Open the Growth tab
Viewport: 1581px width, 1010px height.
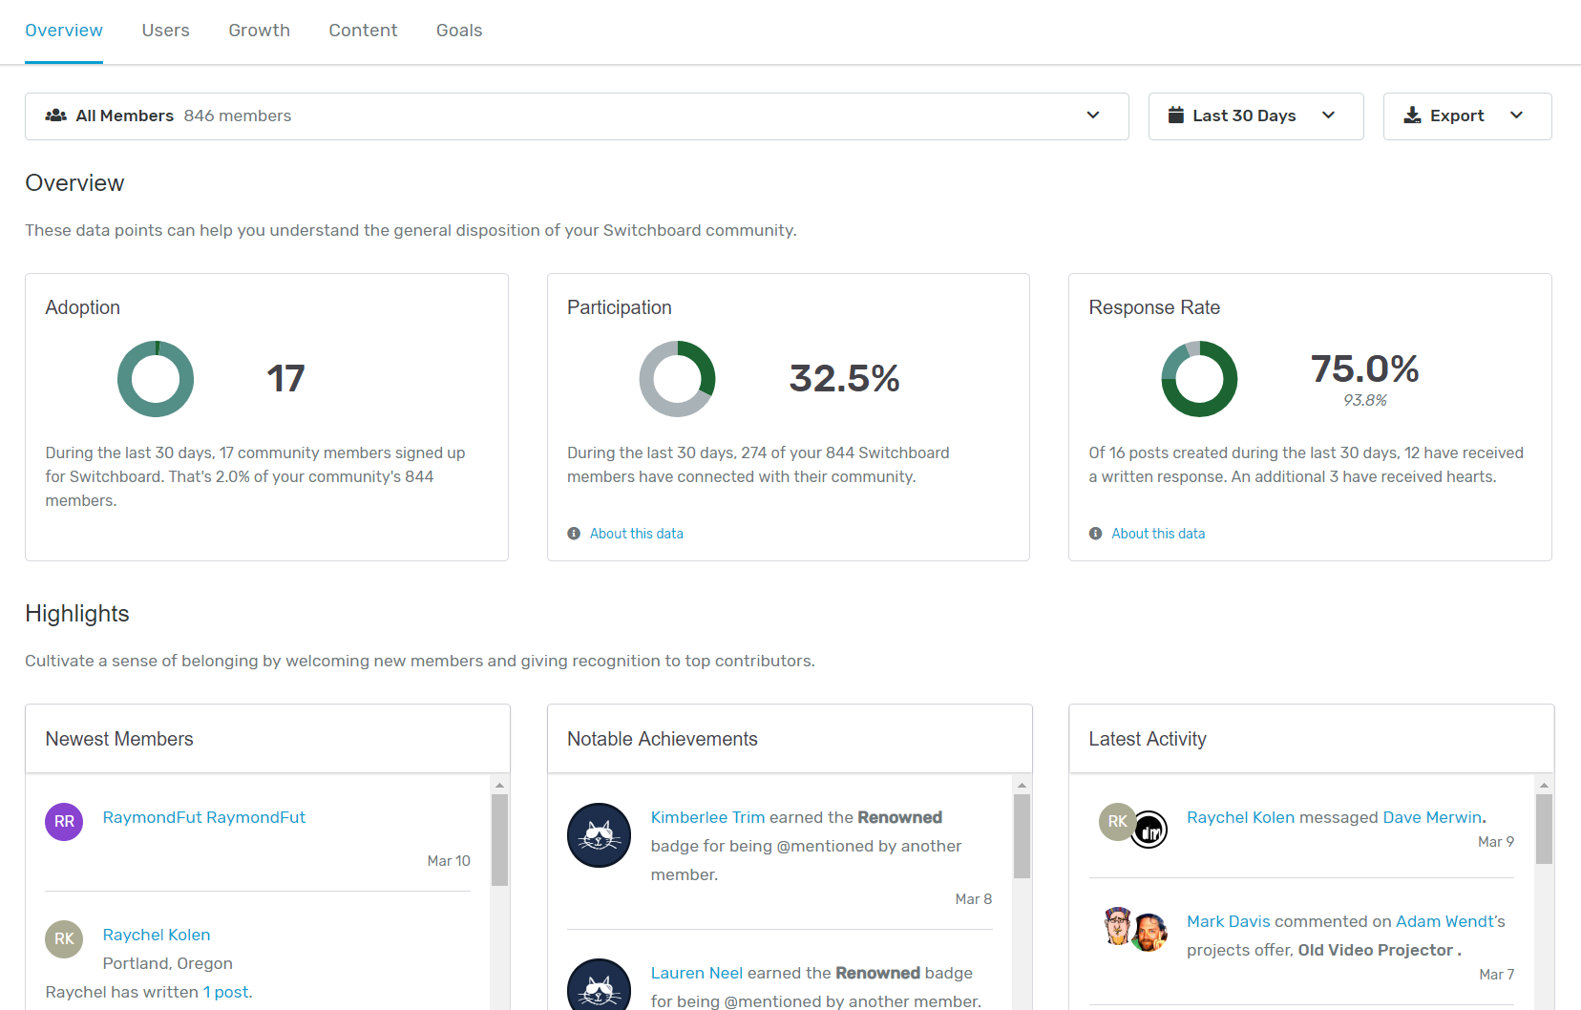coord(259,31)
